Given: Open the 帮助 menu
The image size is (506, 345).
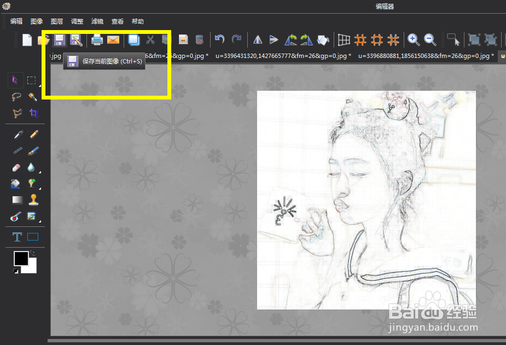Looking at the screenshot, I should click(137, 21).
